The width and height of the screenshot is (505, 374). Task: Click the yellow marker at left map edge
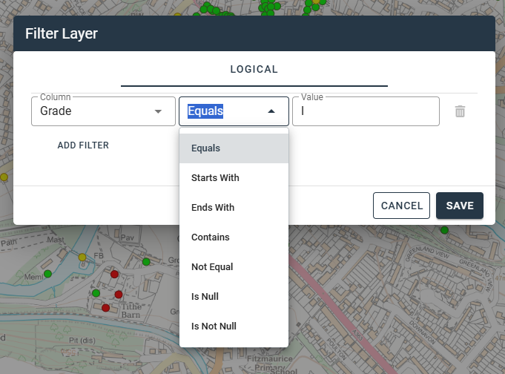(x=4, y=177)
